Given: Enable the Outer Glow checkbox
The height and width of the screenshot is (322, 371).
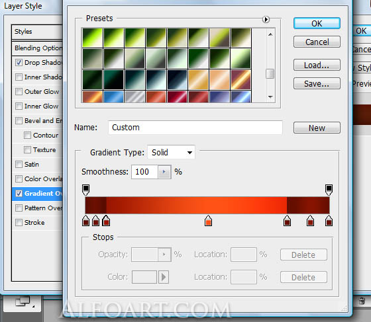Looking at the screenshot, I should [19, 92].
